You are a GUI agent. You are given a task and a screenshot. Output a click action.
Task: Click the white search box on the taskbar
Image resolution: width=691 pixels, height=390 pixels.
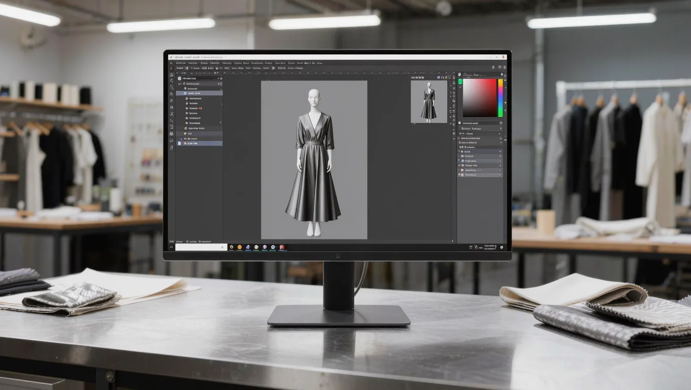(x=201, y=247)
